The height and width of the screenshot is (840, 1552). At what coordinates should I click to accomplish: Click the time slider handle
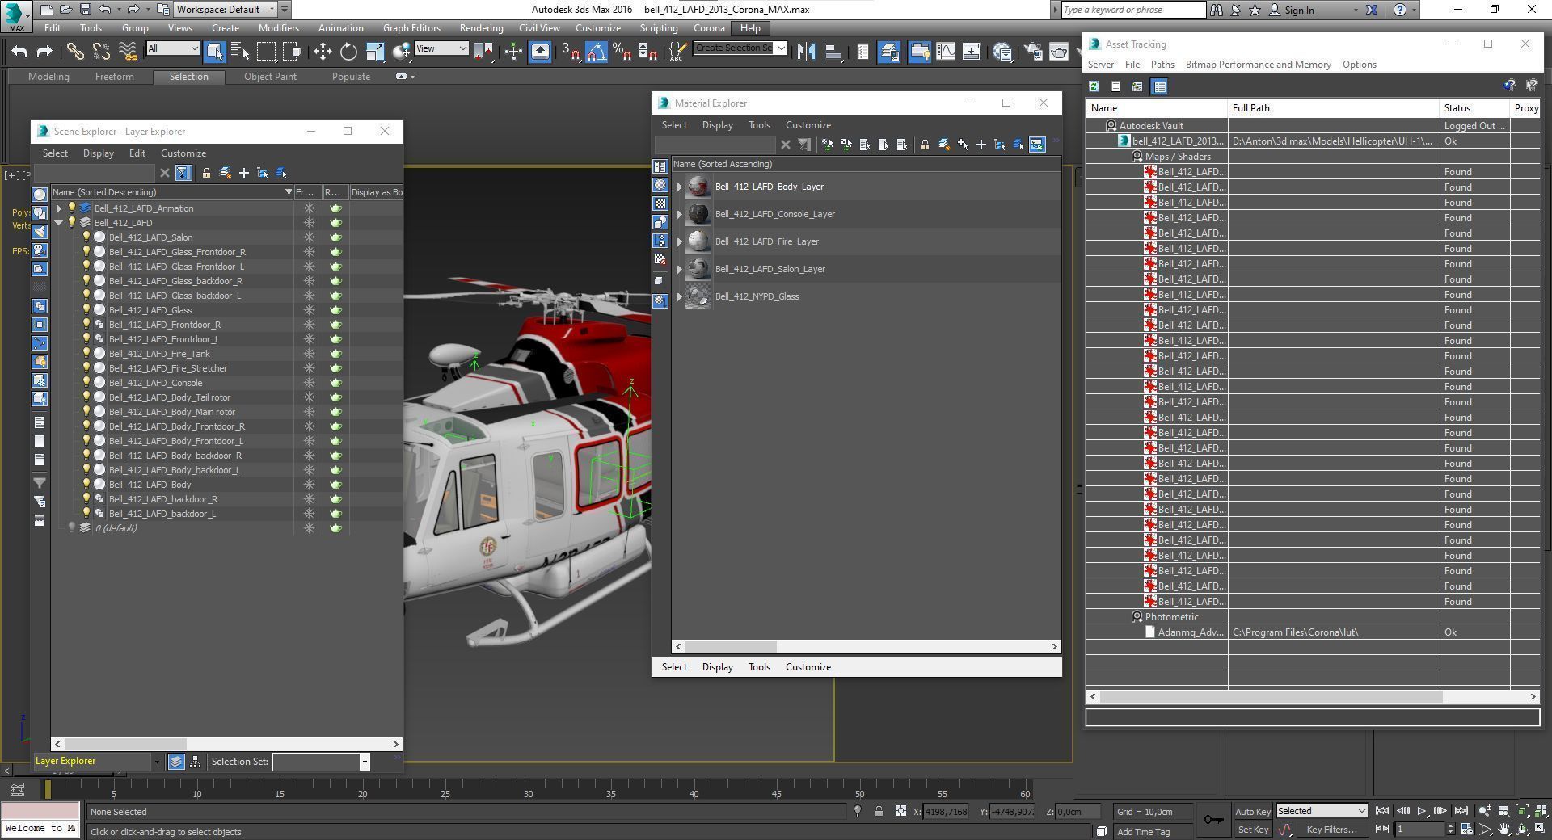(x=48, y=789)
